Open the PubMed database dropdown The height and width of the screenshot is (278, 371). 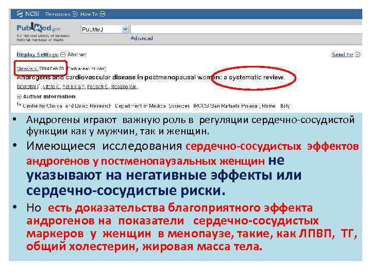coord(104,29)
